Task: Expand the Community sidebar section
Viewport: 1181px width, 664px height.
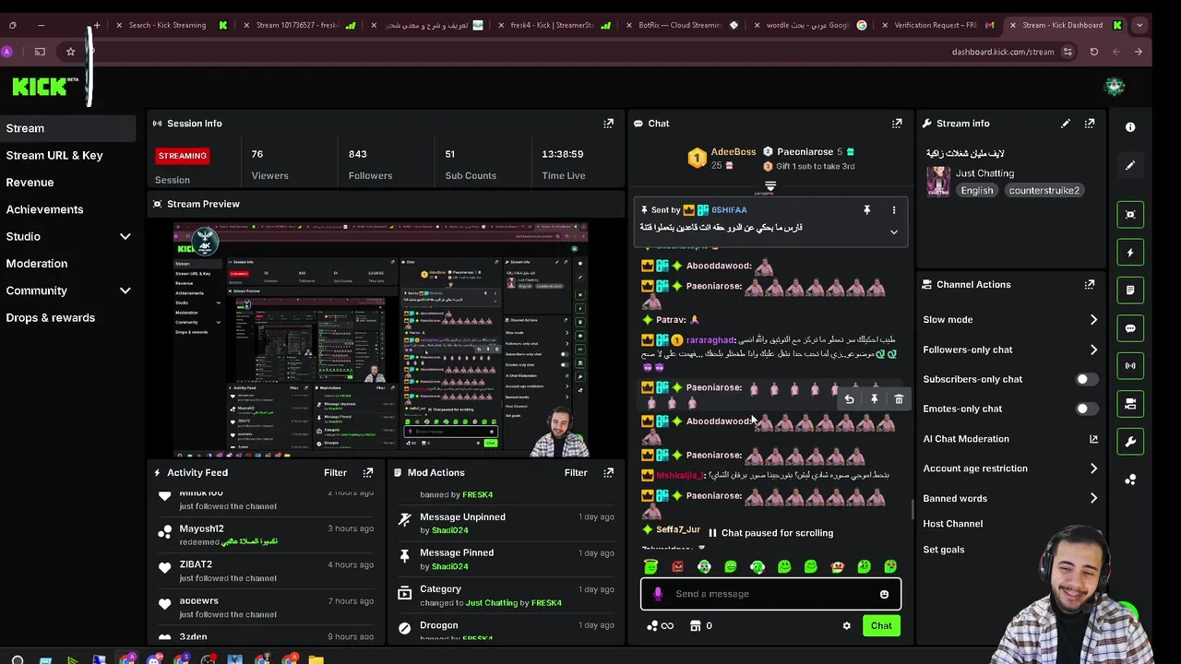Action: pos(125,290)
